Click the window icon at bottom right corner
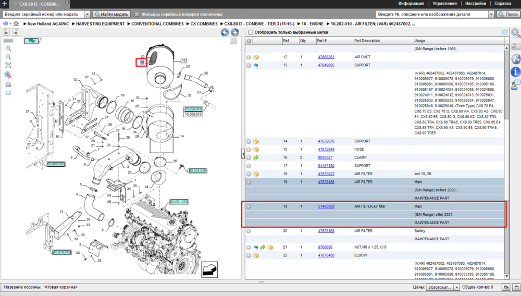The width and height of the screenshot is (521, 296). click(516, 287)
